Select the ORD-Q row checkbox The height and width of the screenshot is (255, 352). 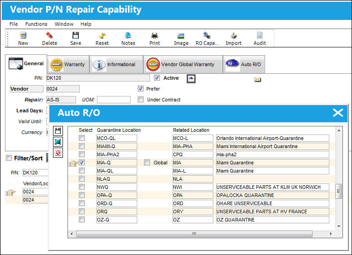(x=82, y=203)
